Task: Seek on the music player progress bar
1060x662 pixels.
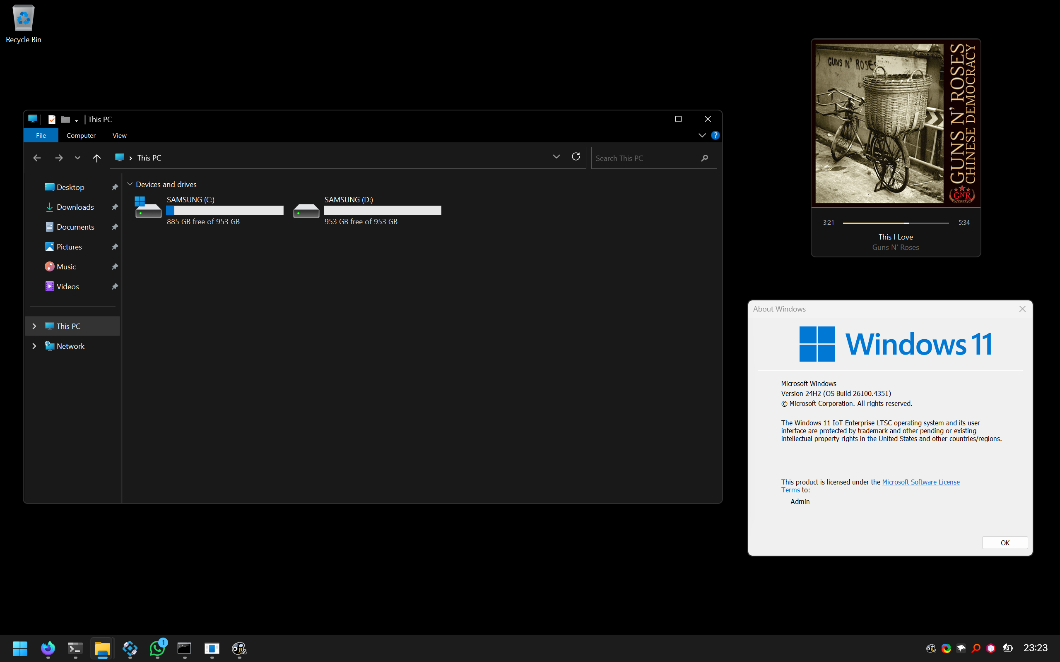Action: [x=896, y=223]
